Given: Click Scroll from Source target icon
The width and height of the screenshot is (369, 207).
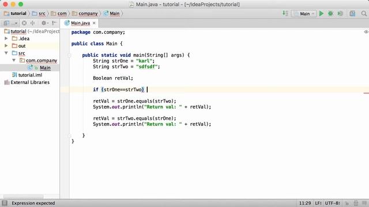Looking at the screenshot, I should pos(24,23).
